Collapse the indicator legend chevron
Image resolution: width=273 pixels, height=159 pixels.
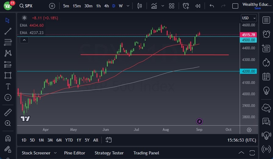(x=24, y=40)
